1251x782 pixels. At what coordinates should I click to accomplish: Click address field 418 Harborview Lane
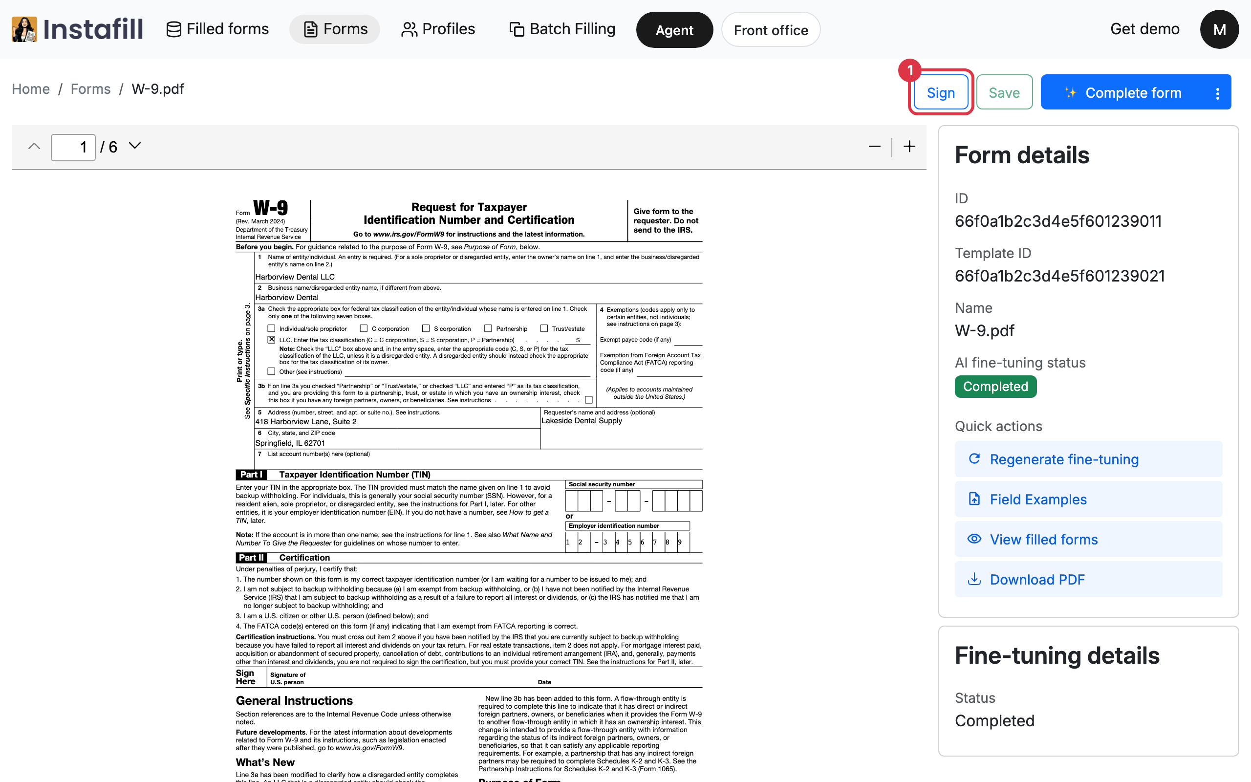(x=397, y=421)
